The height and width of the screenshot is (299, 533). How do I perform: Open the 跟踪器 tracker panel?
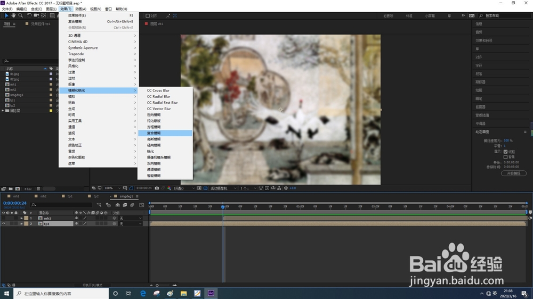pyautogui.click(x=480, y=82)
